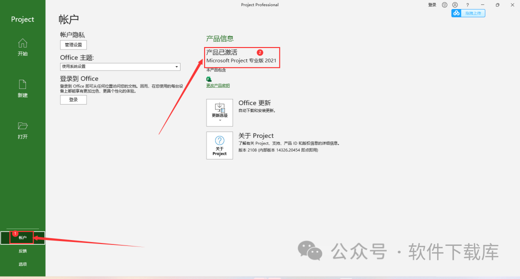The width and height of the screenshot is (520, 279).
Task: Click the 产品信息 heading
Action: pos(220,38)
